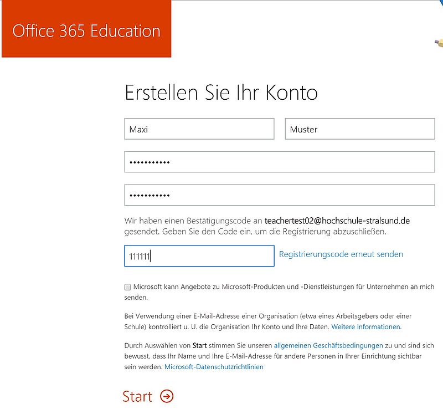The width and height of the screenshot is (443, 414).
Task: Select the last name field containing Muster
Action: point(359,129)
